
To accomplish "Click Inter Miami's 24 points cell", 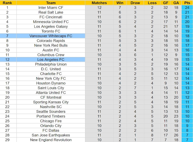I will click(x=187, y=8).
